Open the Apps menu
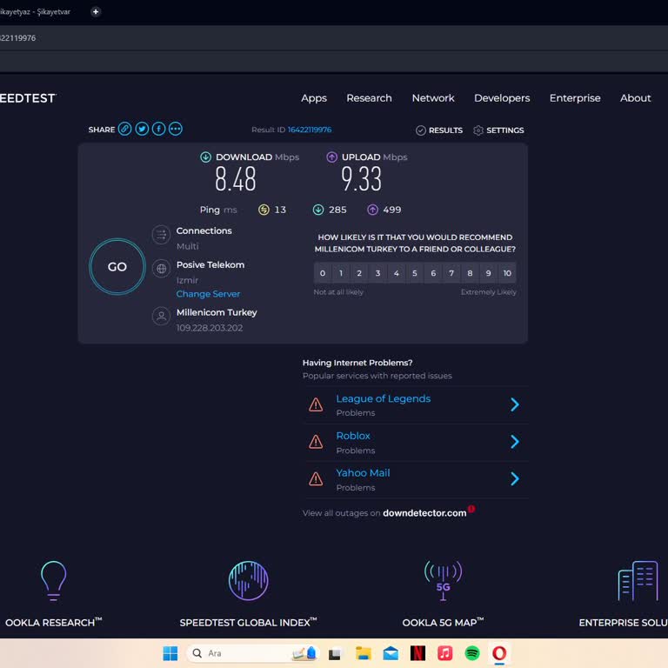This screenshot has height=668, width=668. [x=314, y=98]
